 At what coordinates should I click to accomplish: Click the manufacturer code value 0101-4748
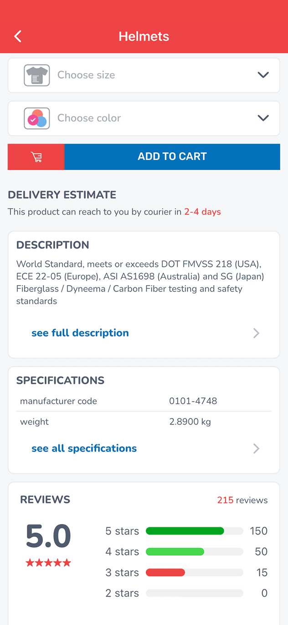click(x=193, y=401)
